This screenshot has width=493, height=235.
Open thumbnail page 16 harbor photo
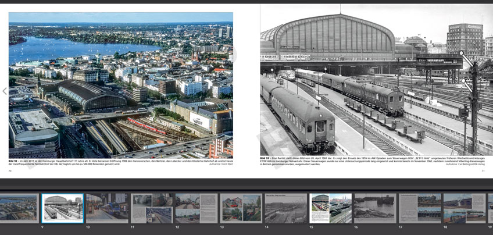coord(375,208)
